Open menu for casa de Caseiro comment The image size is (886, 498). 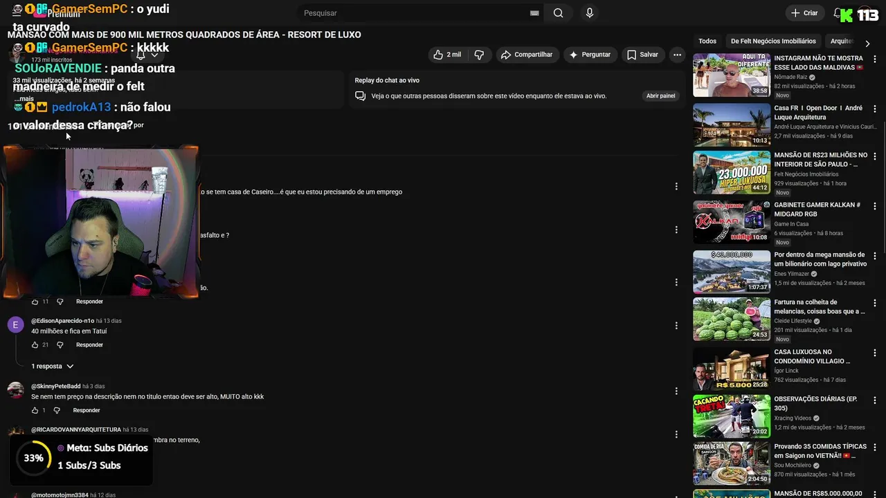pyautogui.click(x=676, y=186)
